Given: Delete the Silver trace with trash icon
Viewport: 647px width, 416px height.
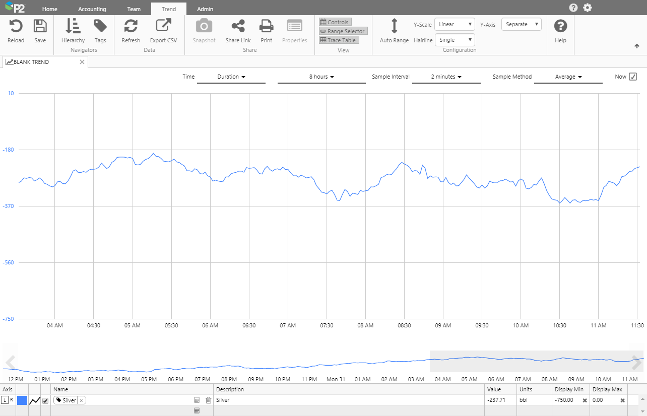Looking at the screenshot, I should click(208, 400).
